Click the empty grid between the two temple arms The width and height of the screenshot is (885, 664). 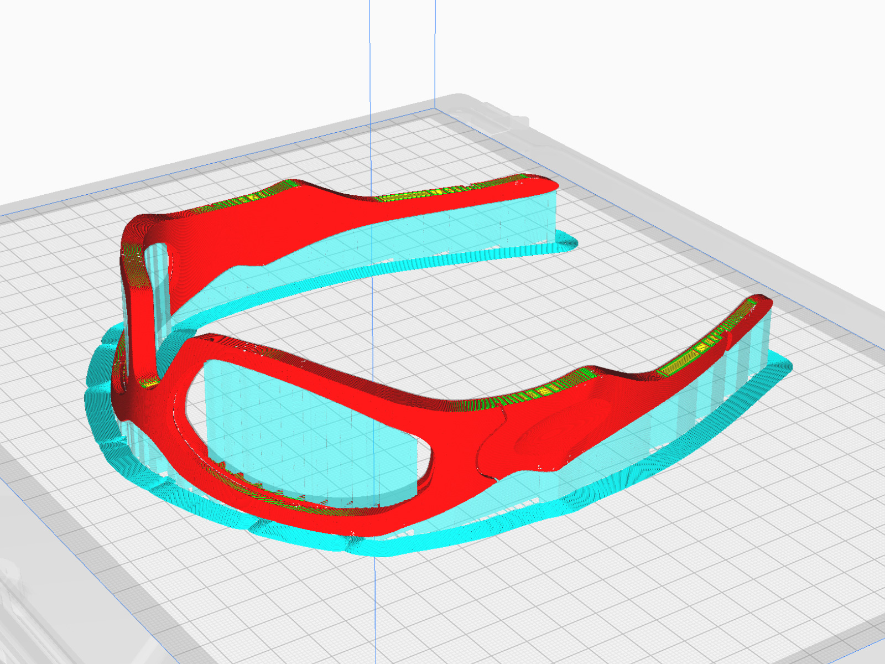pos(470,315)
